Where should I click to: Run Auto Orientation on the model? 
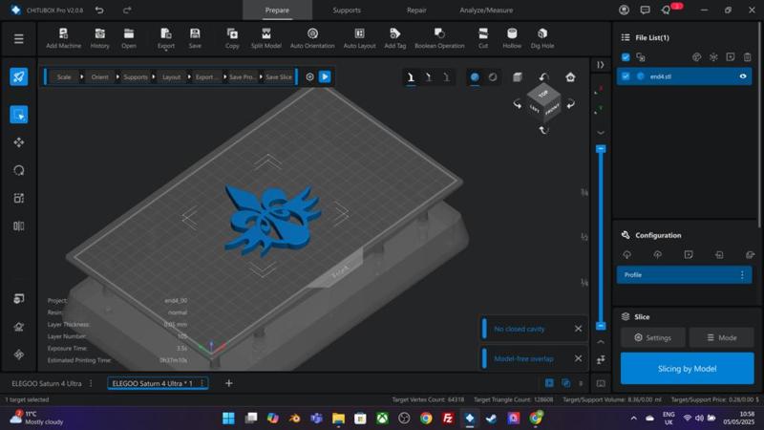click(x=312, y=38)
